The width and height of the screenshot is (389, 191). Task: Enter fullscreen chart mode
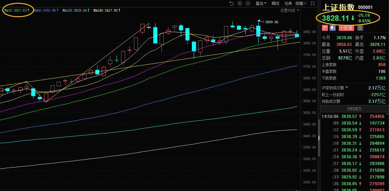click(313, 3)
